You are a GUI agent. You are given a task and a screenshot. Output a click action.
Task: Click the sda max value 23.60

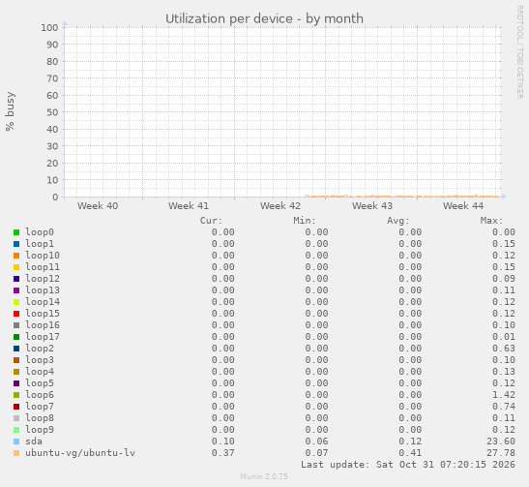501,441
